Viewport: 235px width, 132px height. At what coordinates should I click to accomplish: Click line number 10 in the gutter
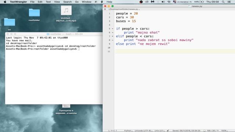[x=109, y=48]
